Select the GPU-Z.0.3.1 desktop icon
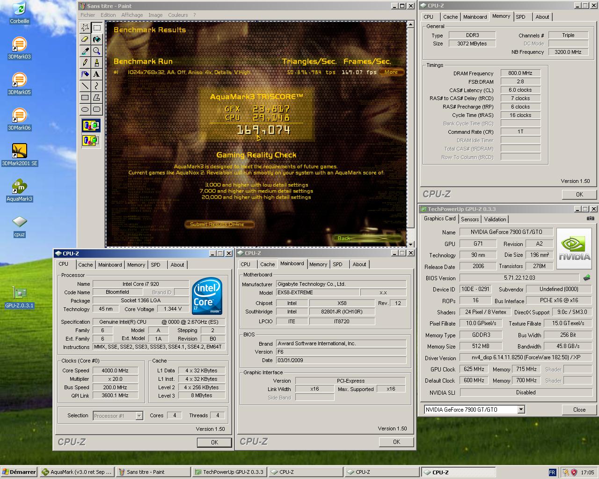Viewport: 599px width, 479px height. click(19, 297)
